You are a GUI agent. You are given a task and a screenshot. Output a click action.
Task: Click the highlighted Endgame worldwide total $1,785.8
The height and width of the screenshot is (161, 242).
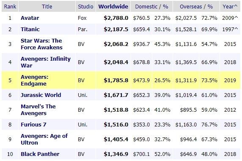pyautogui.click(x=116, y=80)
